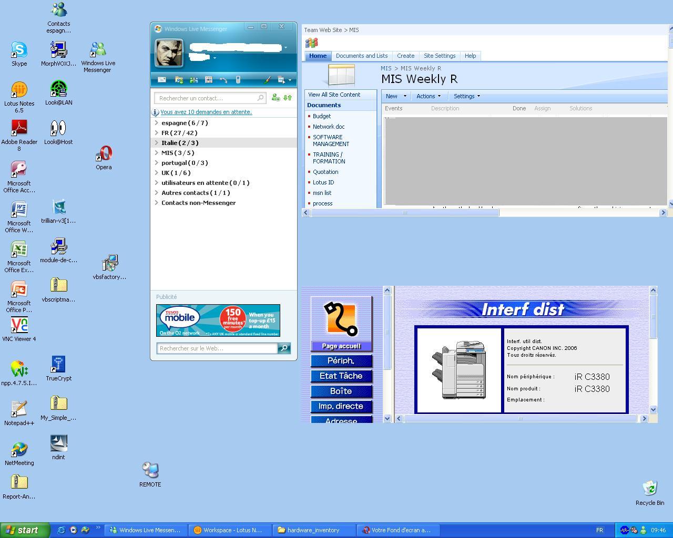Click the web search magnifier button in Messenger
Image resolution: width=673 pixels, height=538 pixels.
pyautogui.click(x=284, y=348)
